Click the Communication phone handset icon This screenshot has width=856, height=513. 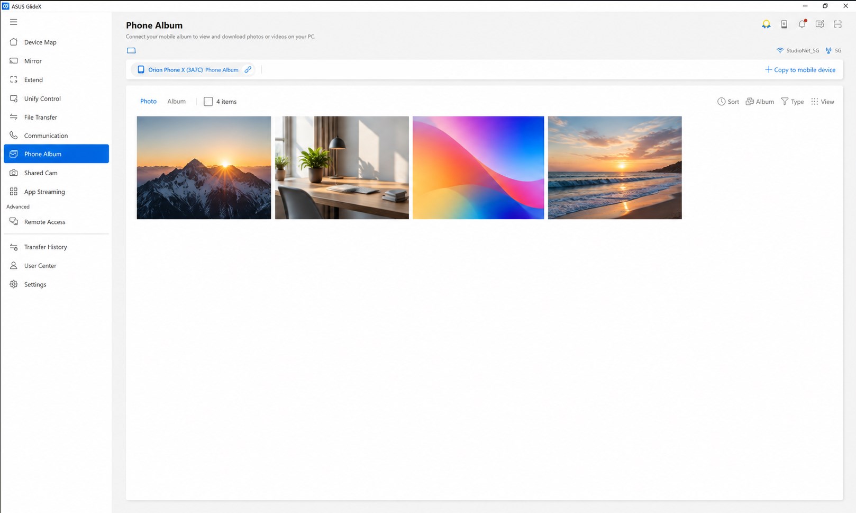pyautogui.click(x=14, y=136)
